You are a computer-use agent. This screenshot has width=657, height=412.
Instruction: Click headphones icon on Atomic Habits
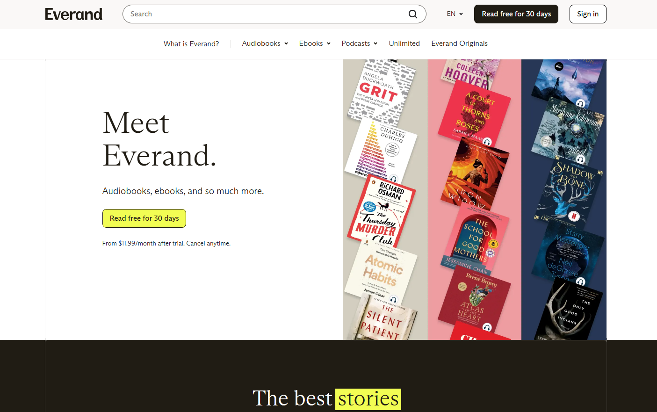click(394, 300)
